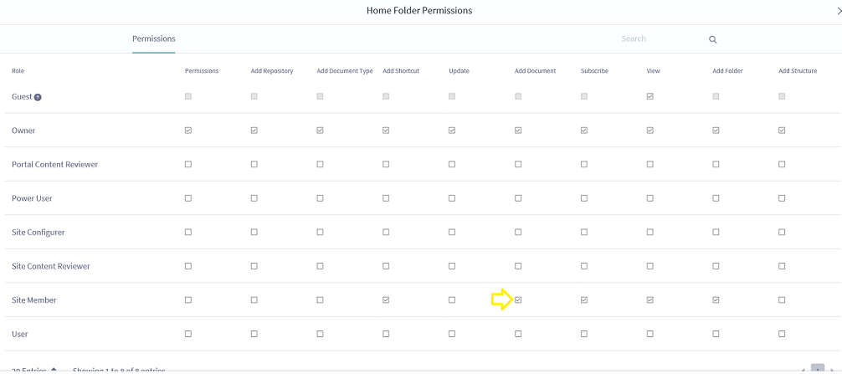Uncheck Add Document for Site Member

(517, 300)
